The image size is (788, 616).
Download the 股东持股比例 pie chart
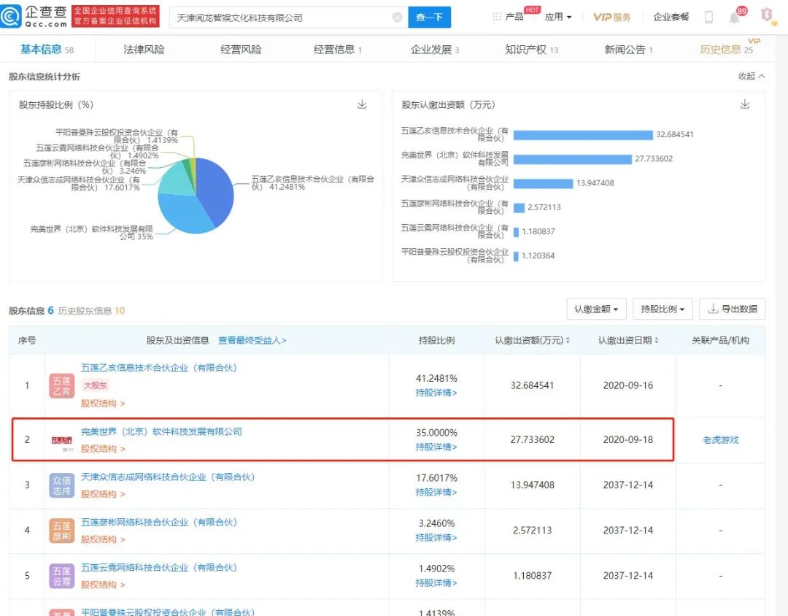pyautogui.click(x=362, y=104)
